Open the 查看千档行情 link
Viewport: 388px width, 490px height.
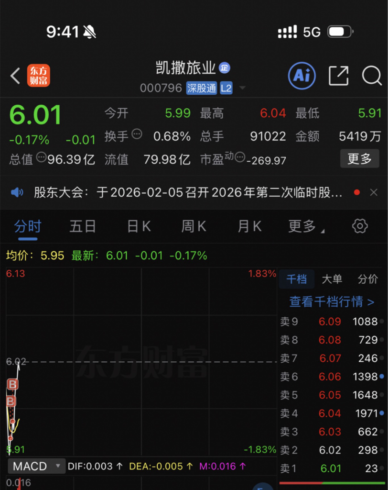pyautogui.click(x=332, y=302)
